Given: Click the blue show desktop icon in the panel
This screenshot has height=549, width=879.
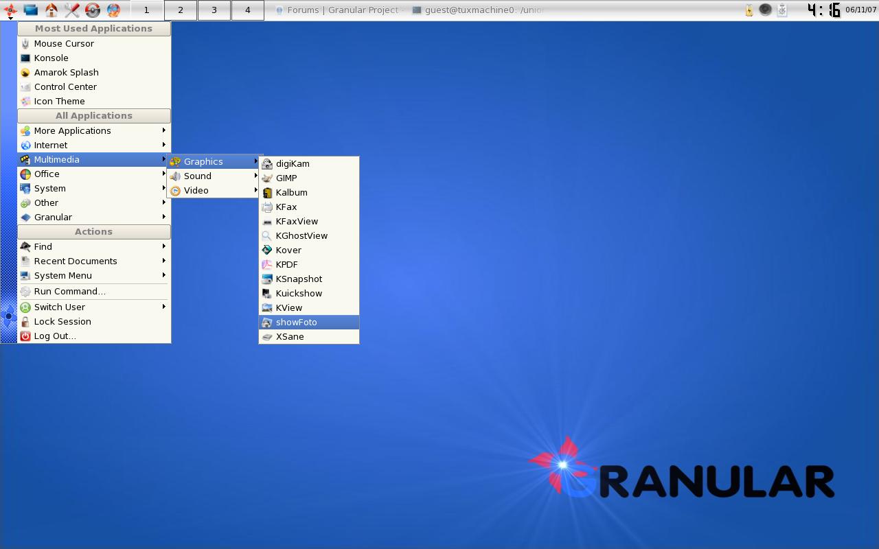Looking at the screenshot, I should (31, 10).
